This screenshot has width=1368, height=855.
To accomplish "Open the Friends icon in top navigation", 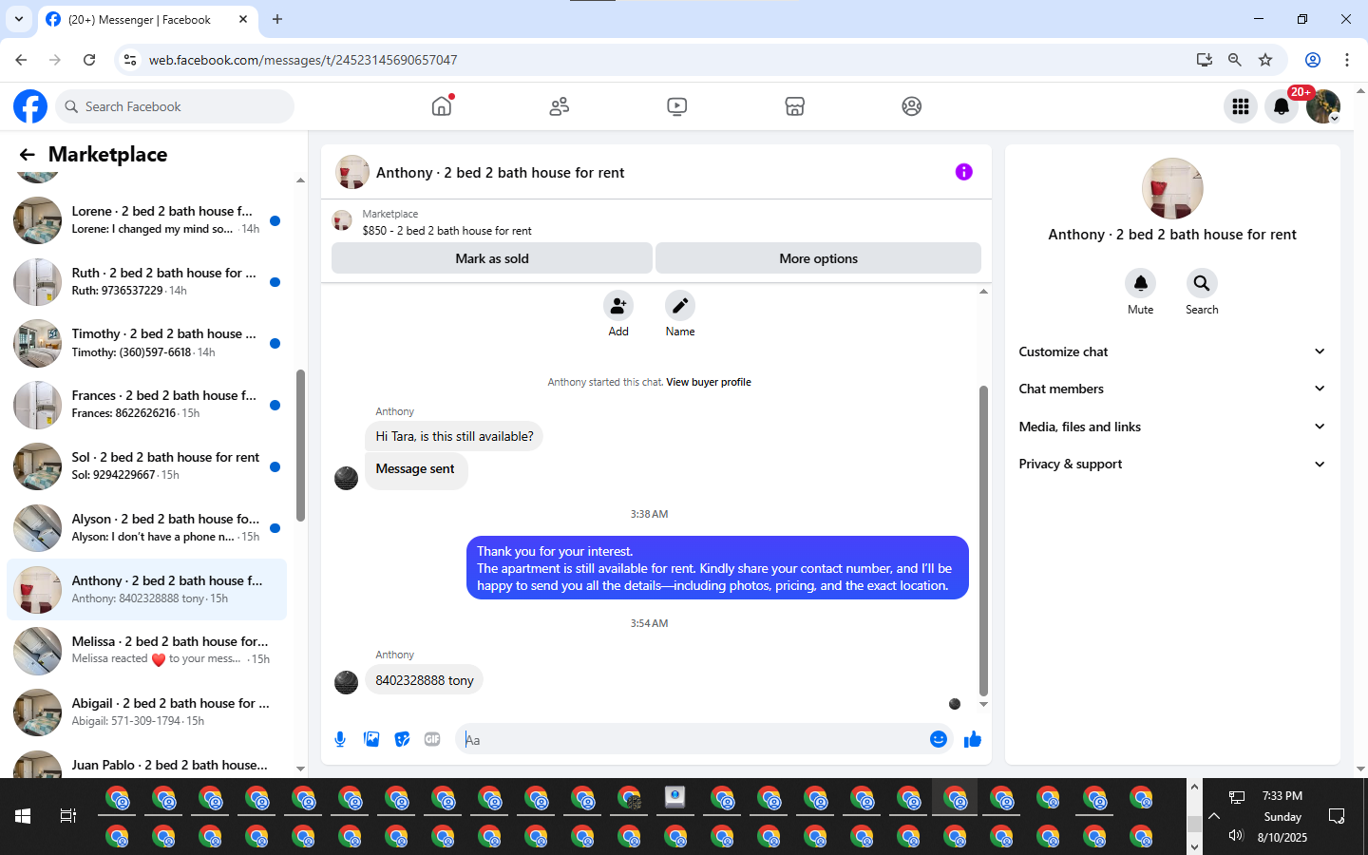I will click(x=560, y=106).
